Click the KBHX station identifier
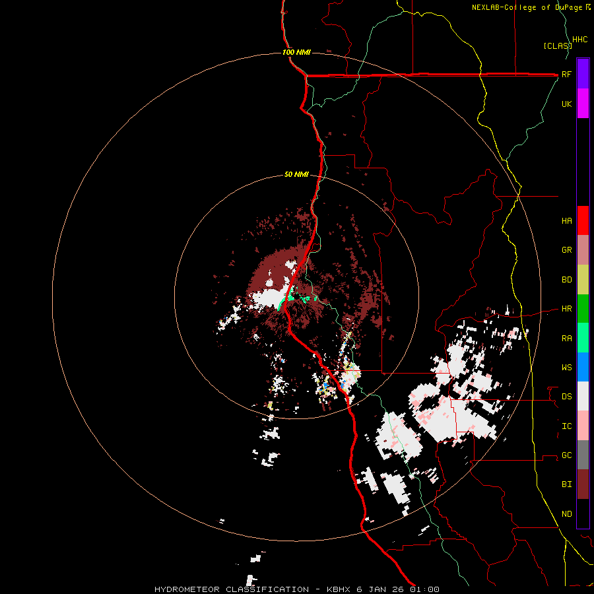594x594 pixels. click(339, 589)
